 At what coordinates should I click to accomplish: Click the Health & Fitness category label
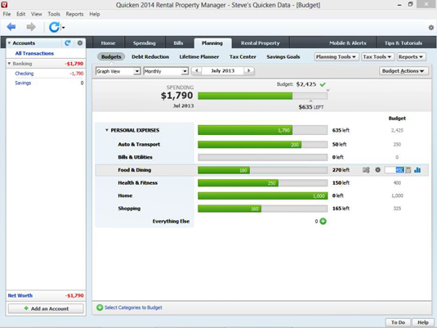[138, 183]
